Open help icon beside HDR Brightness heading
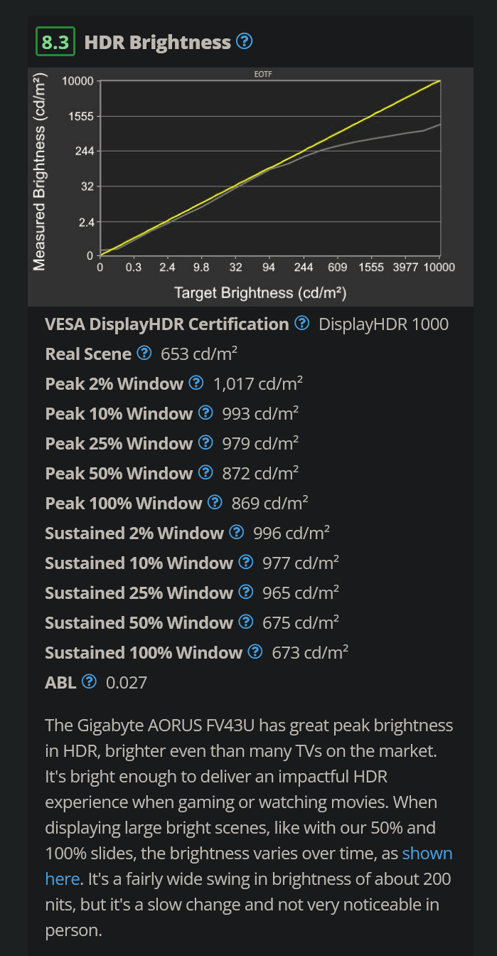 click(x=244, y=41)
